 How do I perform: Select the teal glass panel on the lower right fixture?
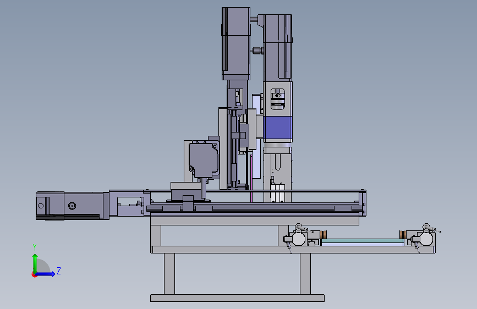click(x=363, y=241)
